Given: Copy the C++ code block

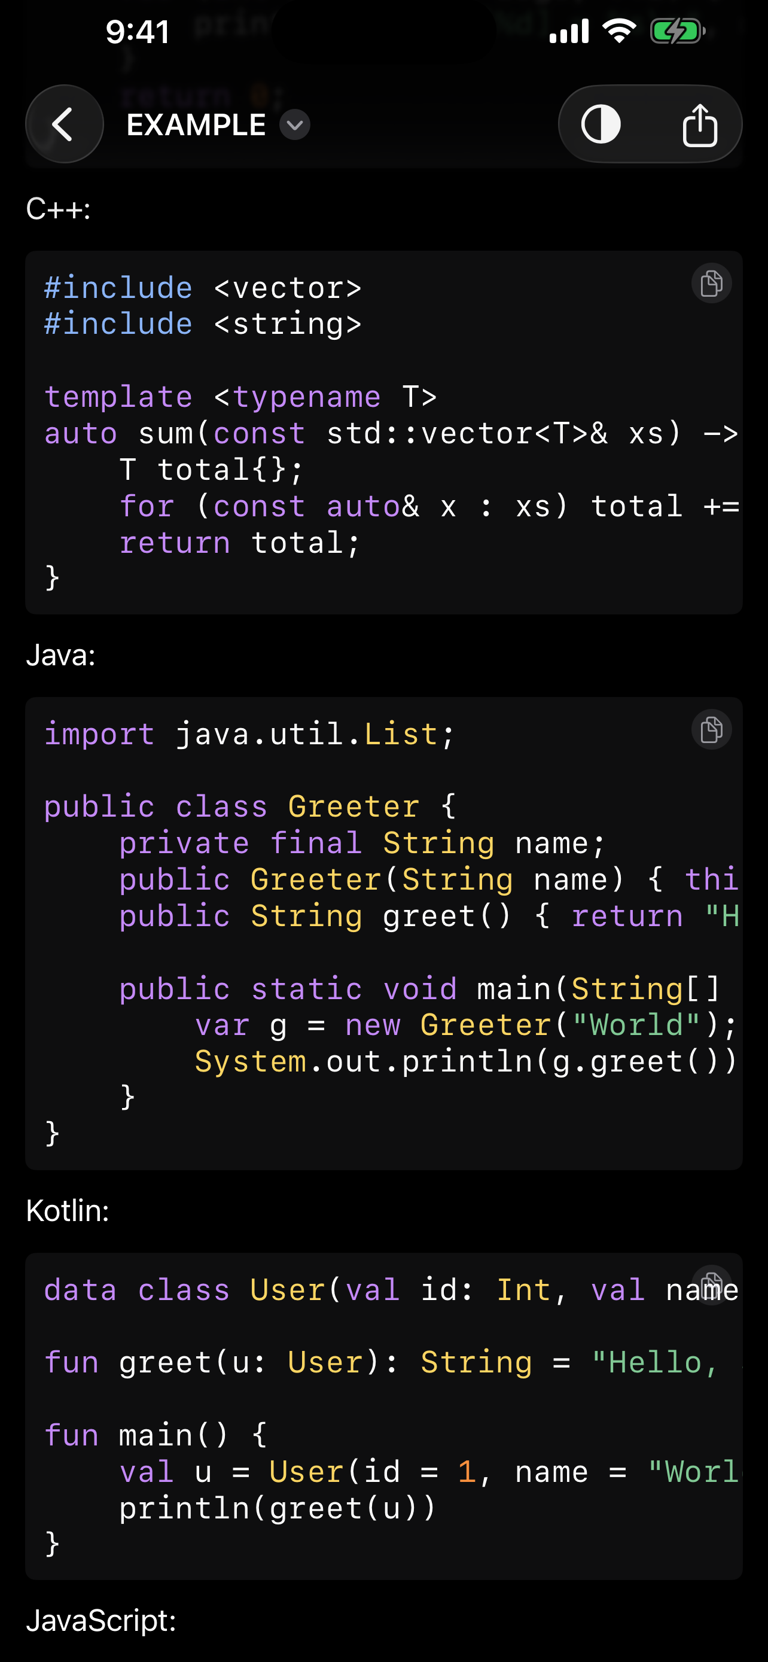Looking at the screenshot, I should (x=711, y=283).
